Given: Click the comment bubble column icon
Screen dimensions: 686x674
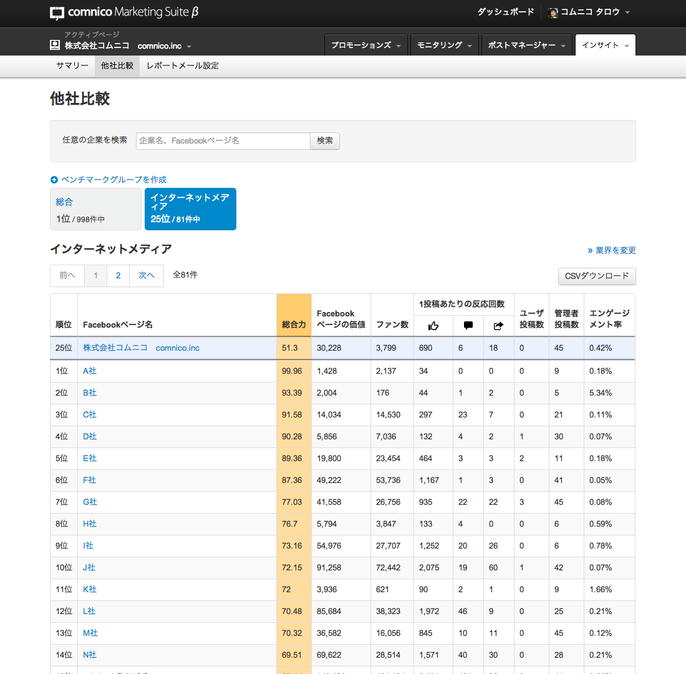Looking at the screenshot, I should (468, 325).
